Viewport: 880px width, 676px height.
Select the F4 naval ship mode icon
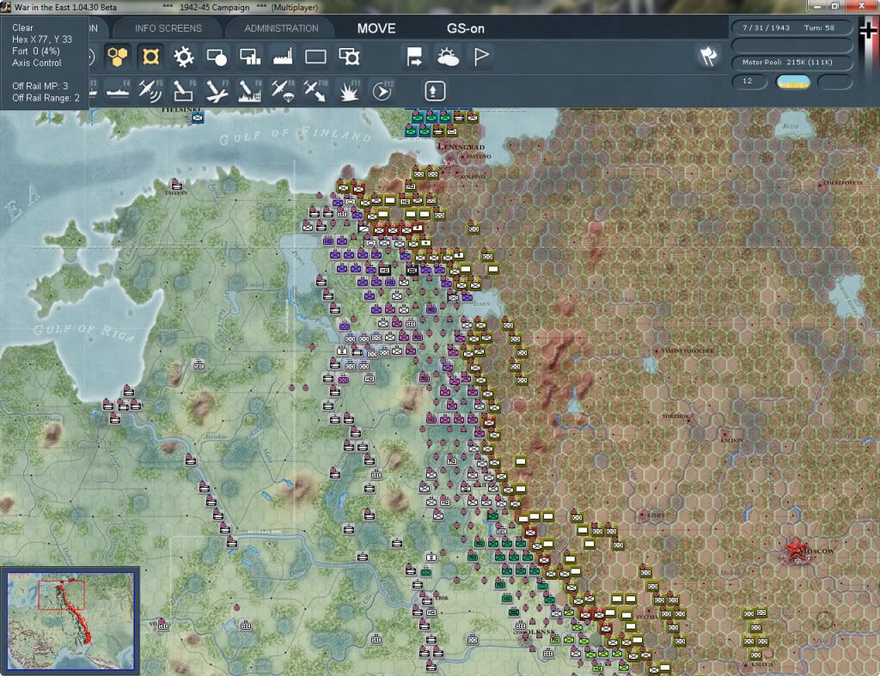tap(118, 91)
